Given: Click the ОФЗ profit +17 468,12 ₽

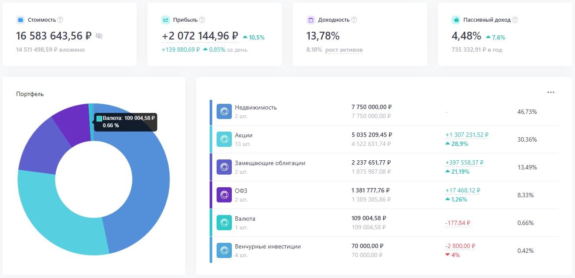Looking at the screenshot, I should point(462,191).
